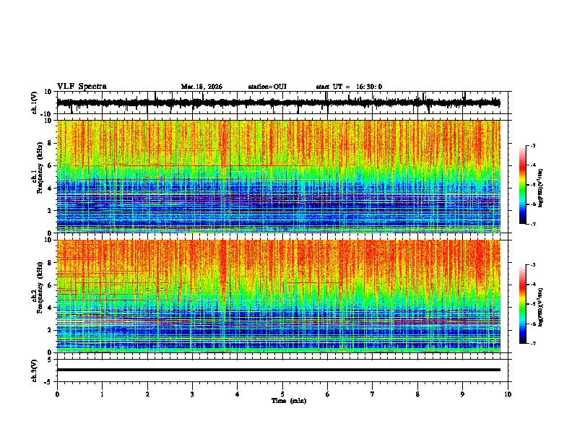Select the 'Time (min)' axis label
The height and width of the screenshot is (442, 572).
pyautogui.click(x=289, y=401)
